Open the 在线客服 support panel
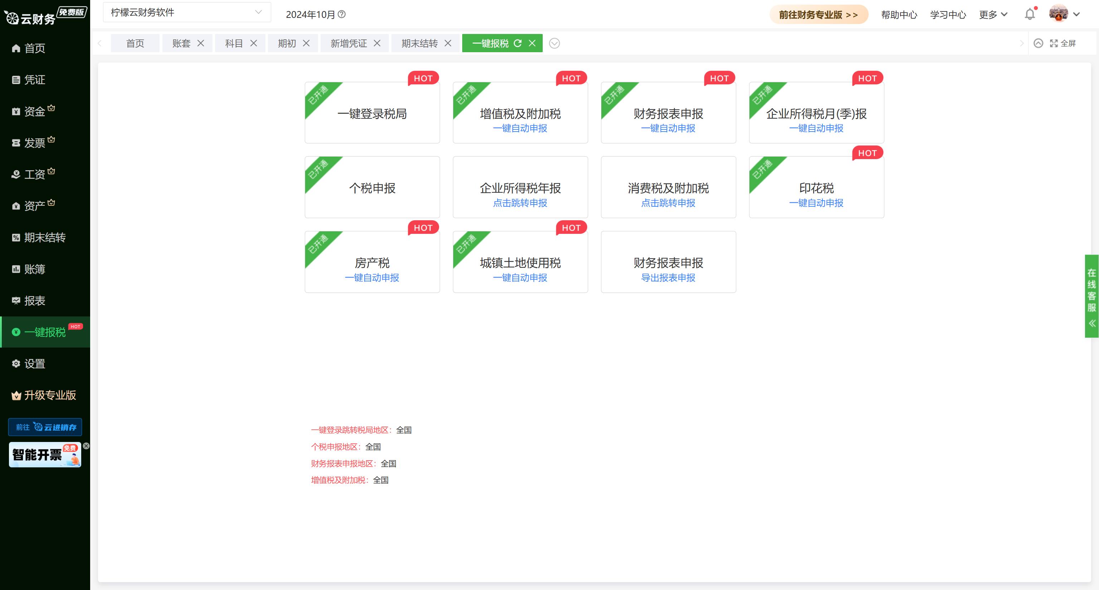Image resolution: width=1099 pixels, height=590 pixels. pyautogui.click(x=1092, y=294)
